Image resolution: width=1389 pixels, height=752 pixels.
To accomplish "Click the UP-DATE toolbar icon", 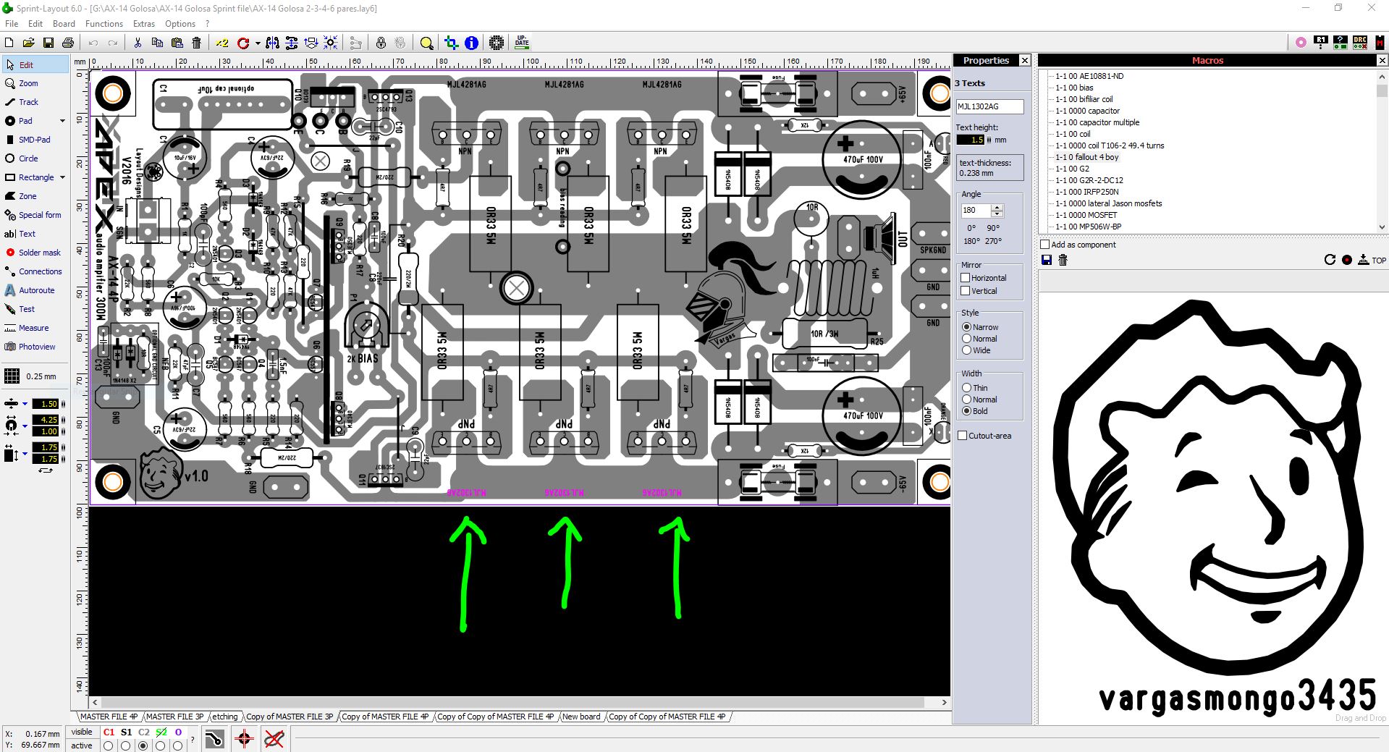I will pos(522,43).
